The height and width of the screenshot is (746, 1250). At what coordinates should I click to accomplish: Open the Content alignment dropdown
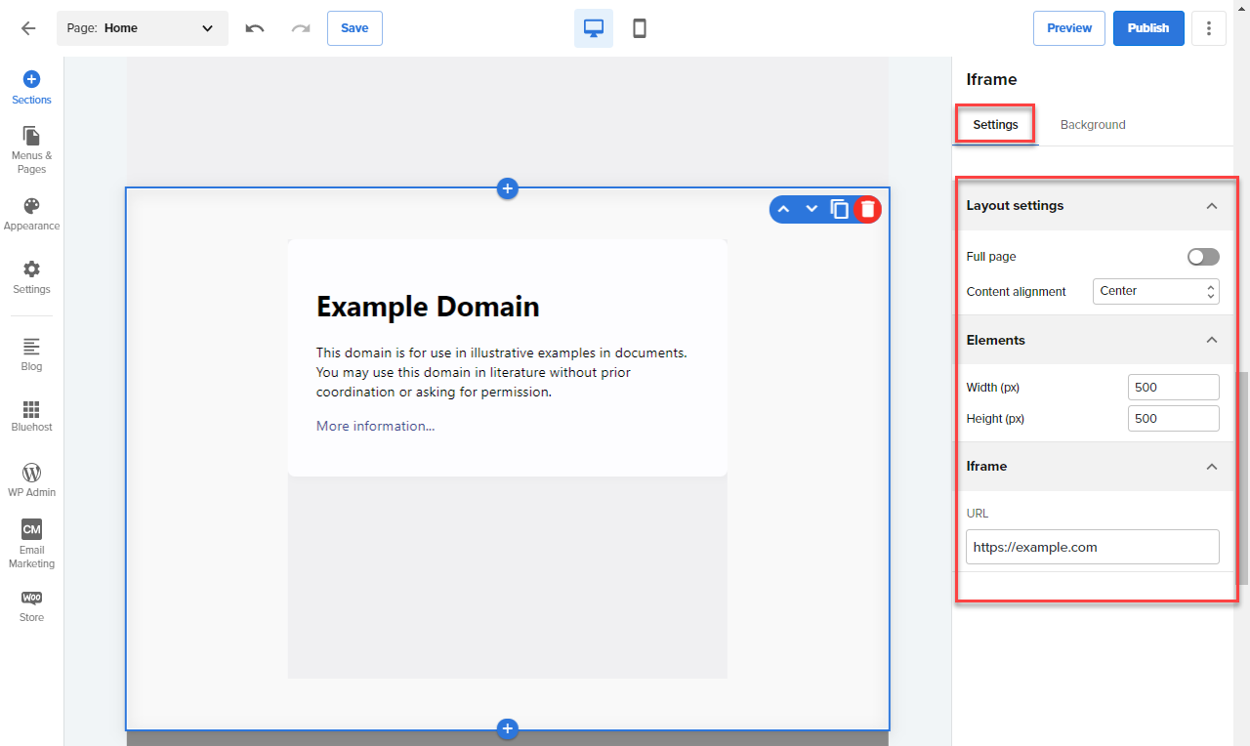[1156, 291]
